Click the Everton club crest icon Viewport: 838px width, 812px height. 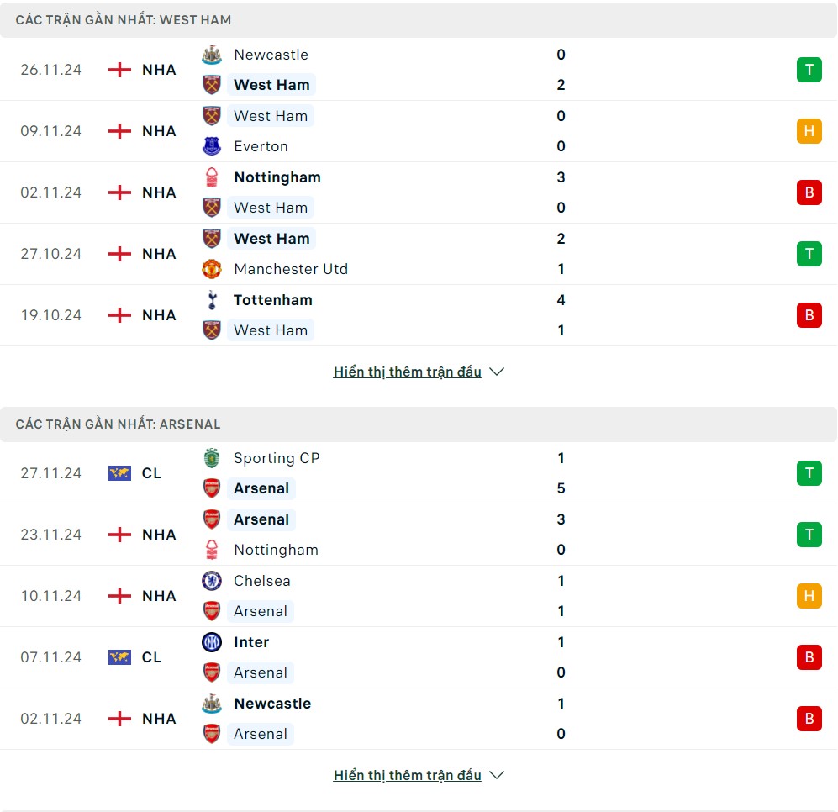point(212,146)
